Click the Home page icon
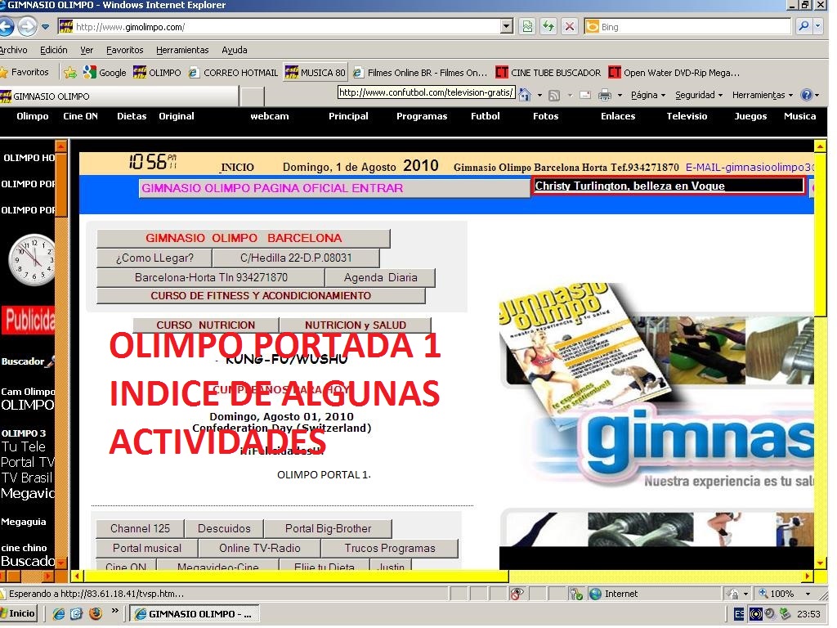Image resolution: width=837 pixels, height=628 pixels. (526, 96)
